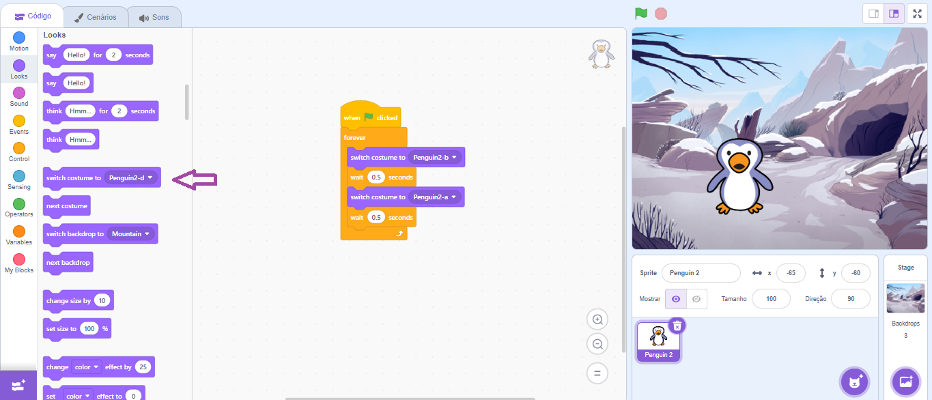Click the green flag to run

click(x=640, y=14)
